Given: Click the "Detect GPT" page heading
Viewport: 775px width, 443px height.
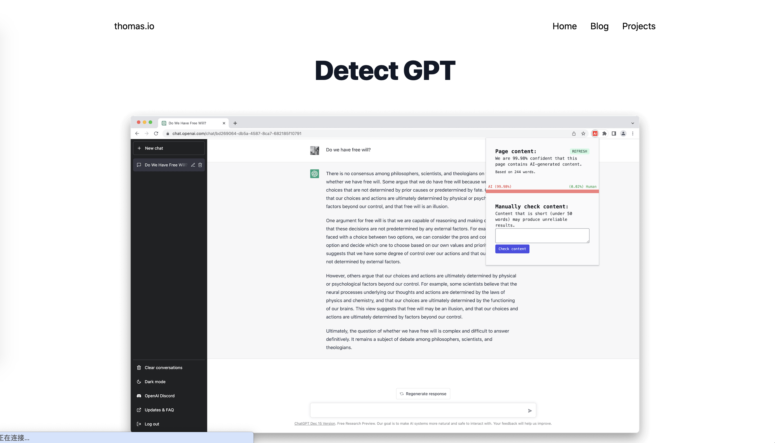Looking at the screenshot, I should (x=385, y=70).
